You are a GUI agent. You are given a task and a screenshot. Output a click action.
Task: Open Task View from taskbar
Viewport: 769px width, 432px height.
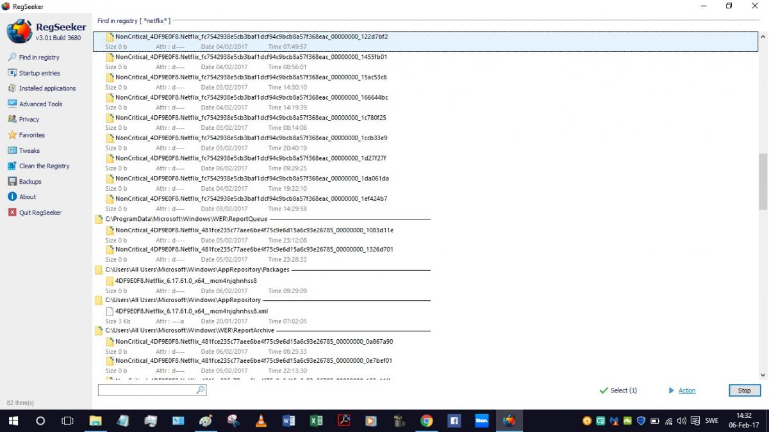67,421
